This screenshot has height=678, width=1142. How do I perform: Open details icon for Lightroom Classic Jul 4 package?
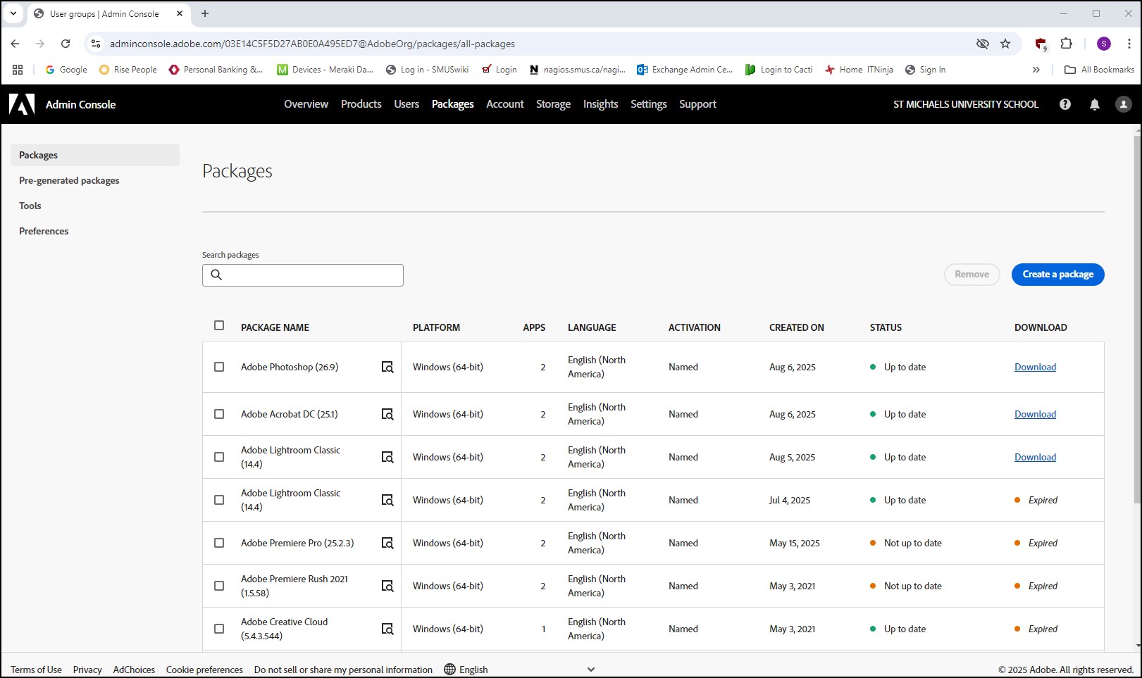pos(387,500)
